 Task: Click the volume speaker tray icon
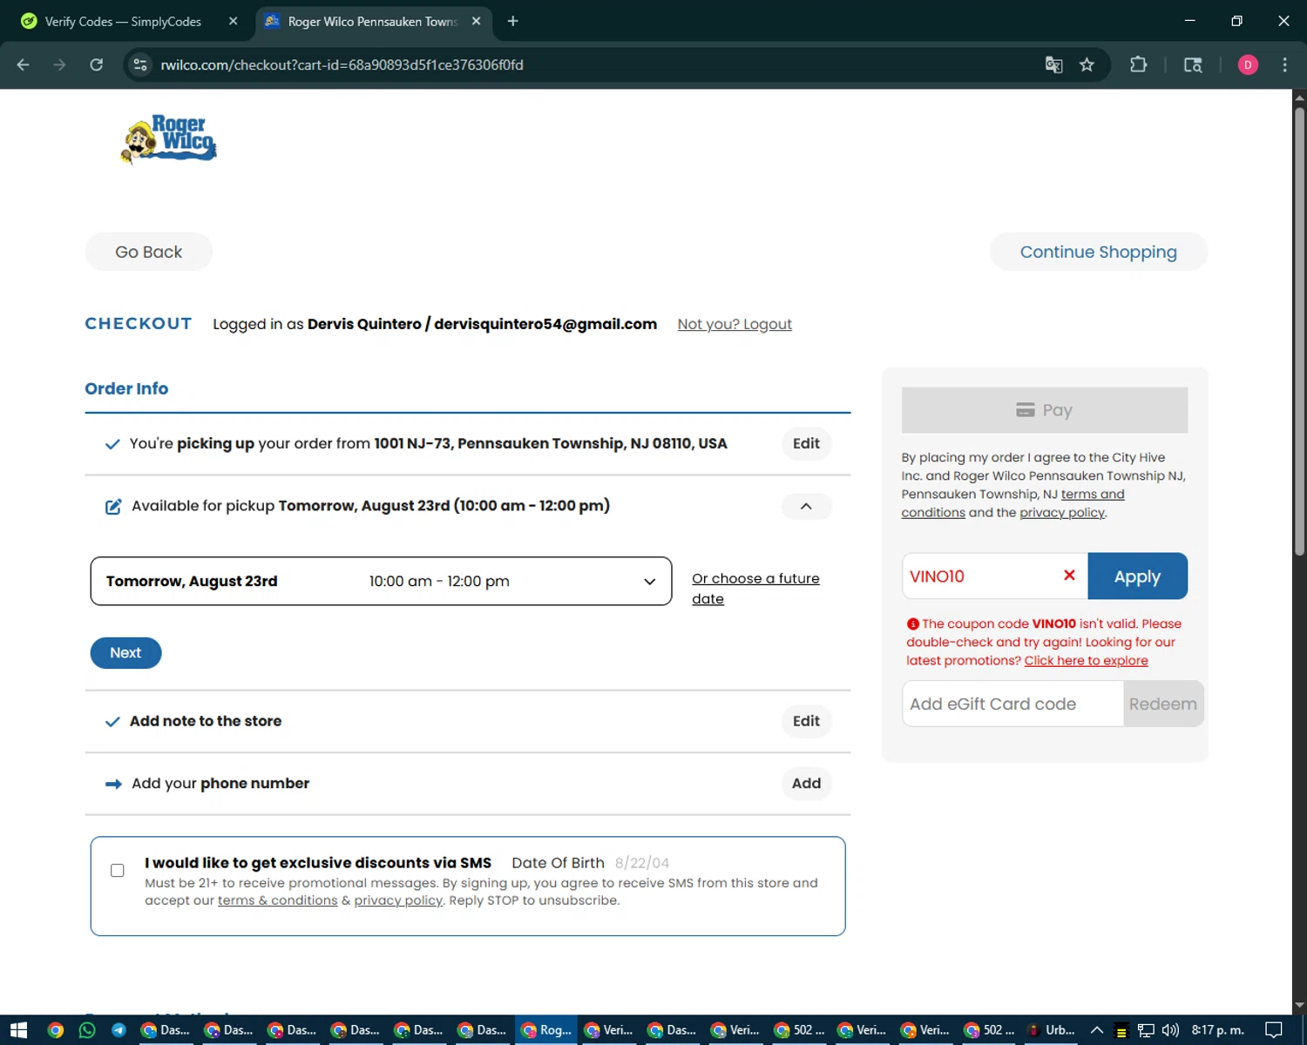(1170, 1030)
